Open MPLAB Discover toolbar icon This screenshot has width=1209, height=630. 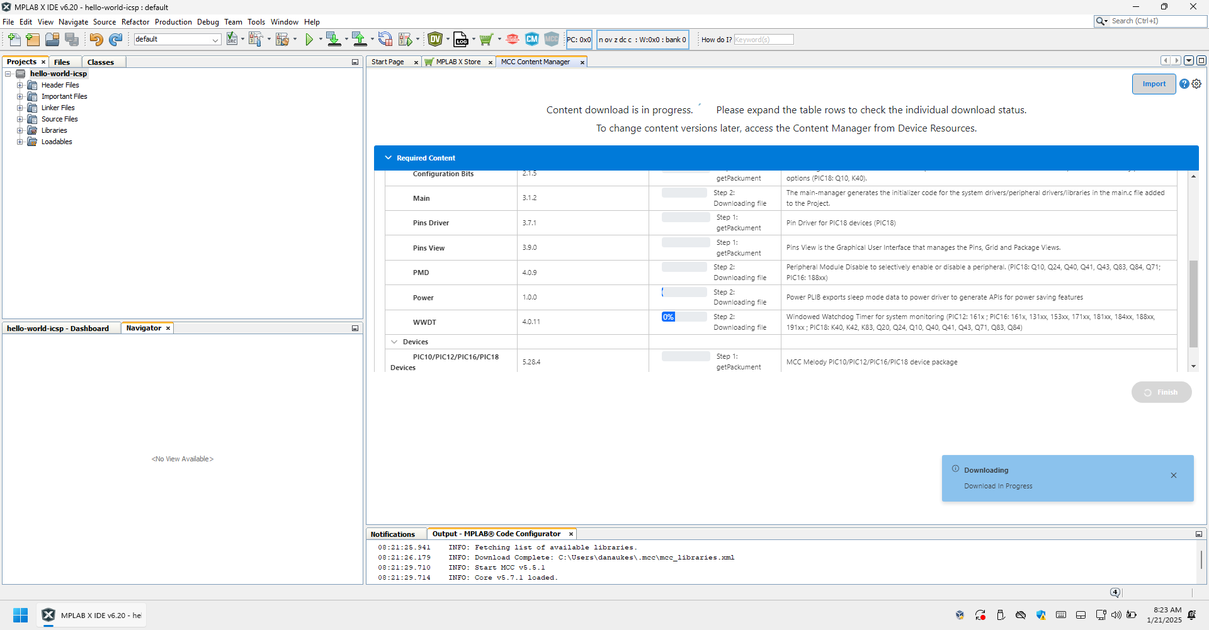click(x=513, y=40)
